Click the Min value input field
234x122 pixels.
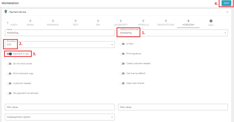(60, 107)
